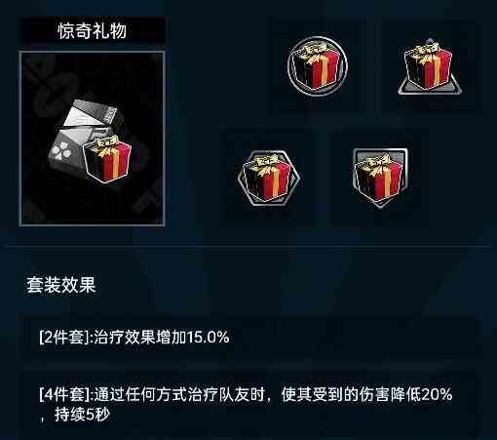Click the 20% damage reduction value
Screen dimensions: 497x440
[437, 394]
